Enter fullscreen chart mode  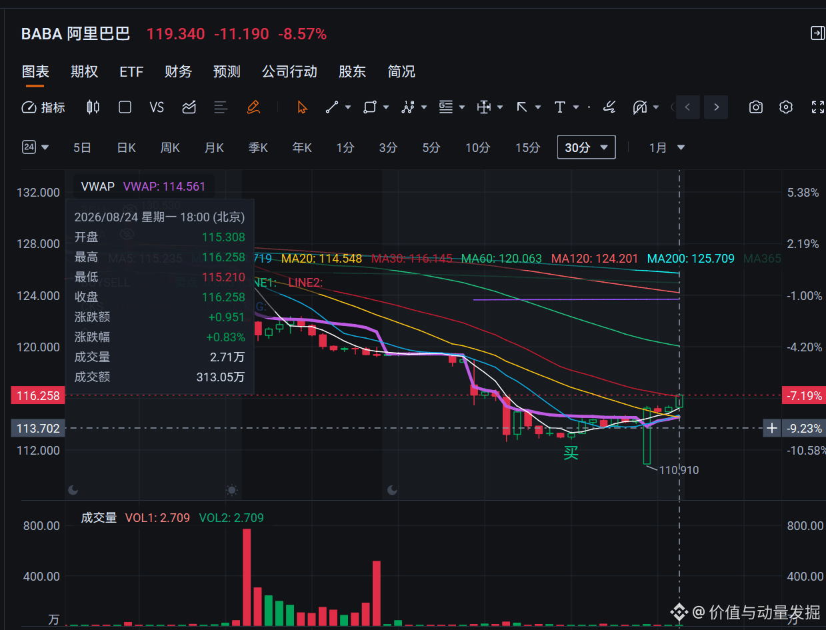tap(818, 107)
